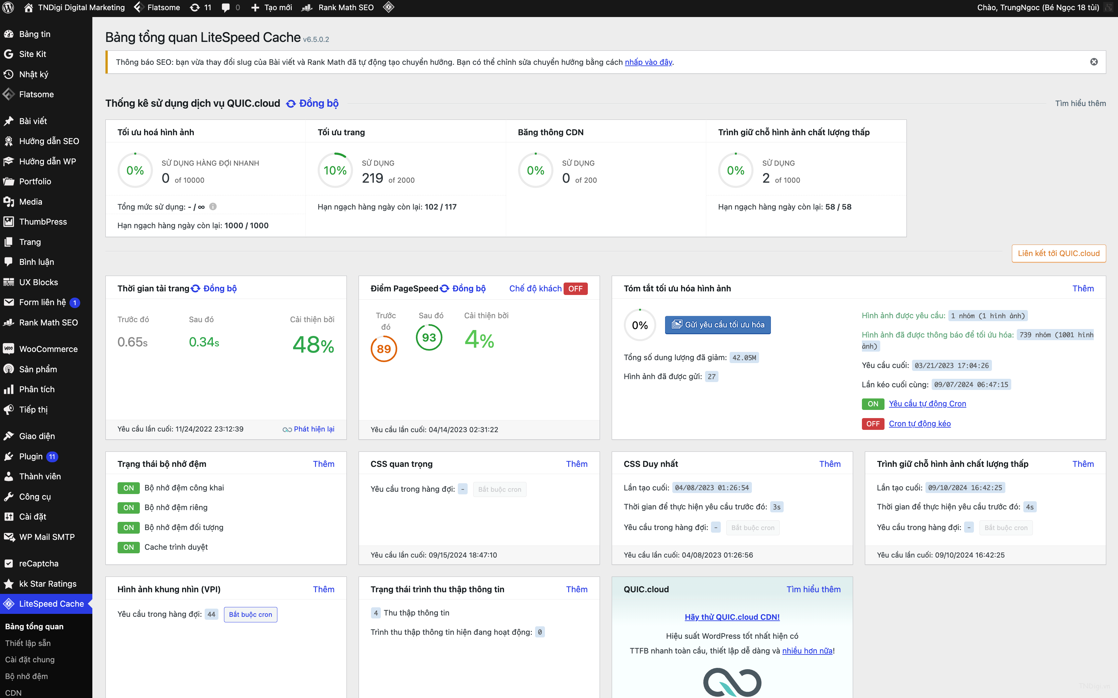Open the Rank Math SEO toolbar icon

click(307, 8)
